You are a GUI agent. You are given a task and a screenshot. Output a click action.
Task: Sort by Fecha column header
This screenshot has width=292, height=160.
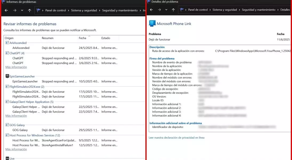click(82, 38)
